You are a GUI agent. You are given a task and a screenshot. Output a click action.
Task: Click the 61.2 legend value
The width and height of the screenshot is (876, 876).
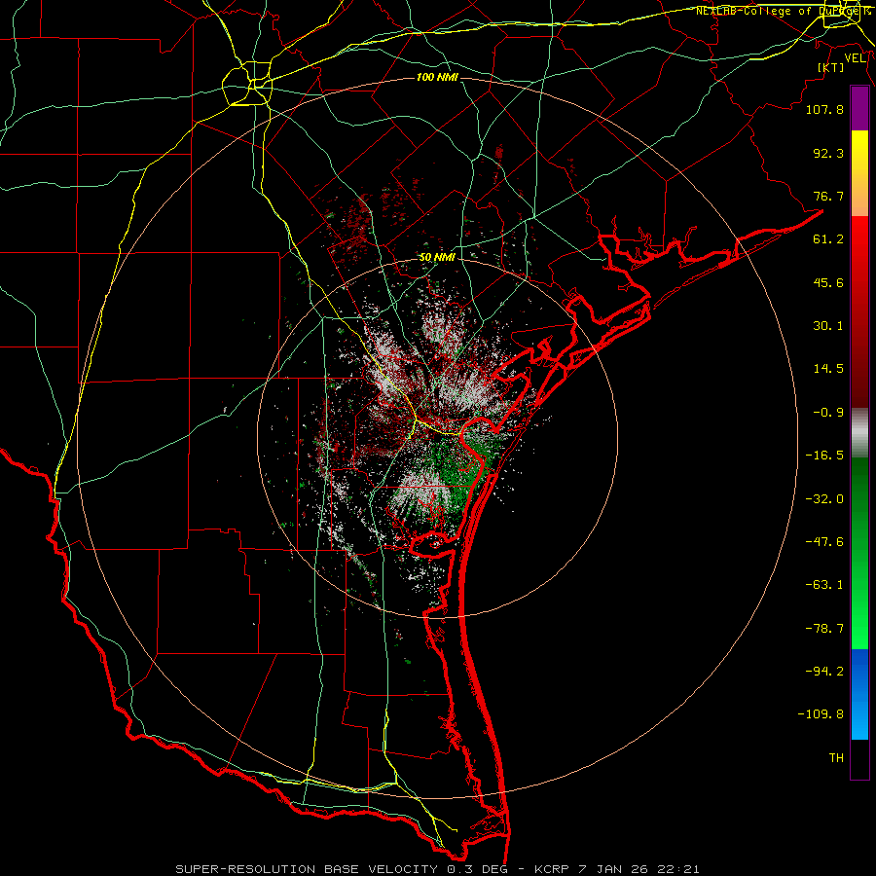(828, 239)
